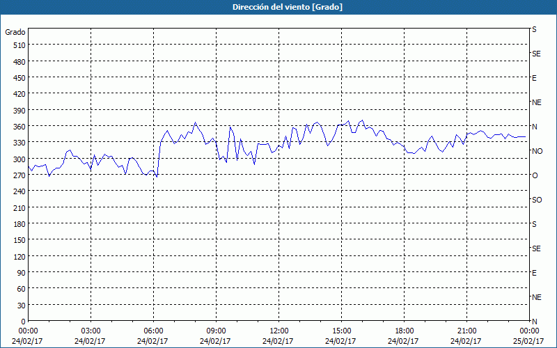This screenshot has height=348, width=557.
Task: Click the "21:00" time axis label
Action: coord(466,331)
